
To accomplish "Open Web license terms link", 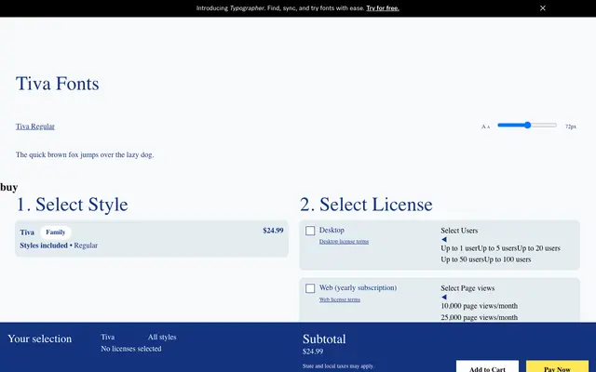I will pos(339,299).
